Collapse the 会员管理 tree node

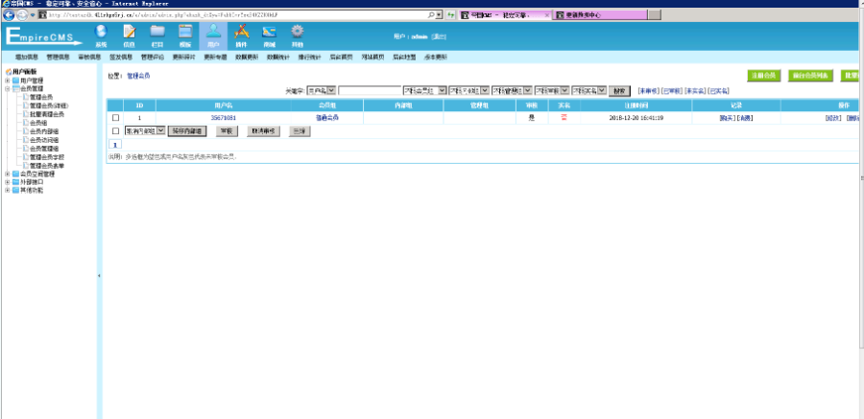click(x=7, y=88)
